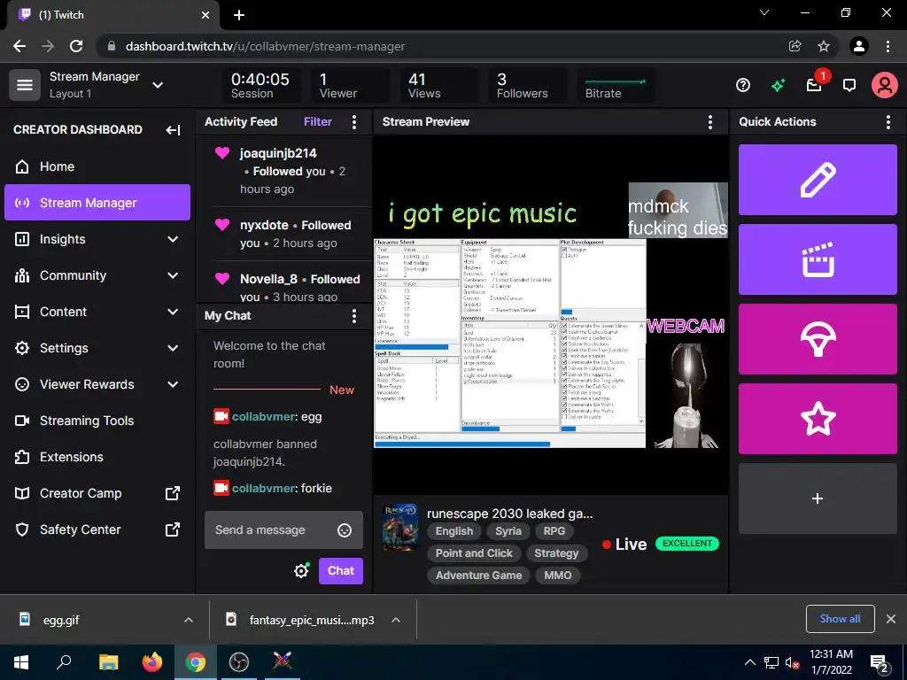The image size is (907, 680).
Task: Open the fantasy_epic_musi mp3 download options arrow
Action: click(x=396, y=620)
